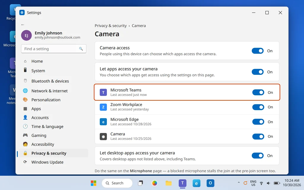Click the sync refresh tray icon
This screenshot has width=304, height=190.
245,183
